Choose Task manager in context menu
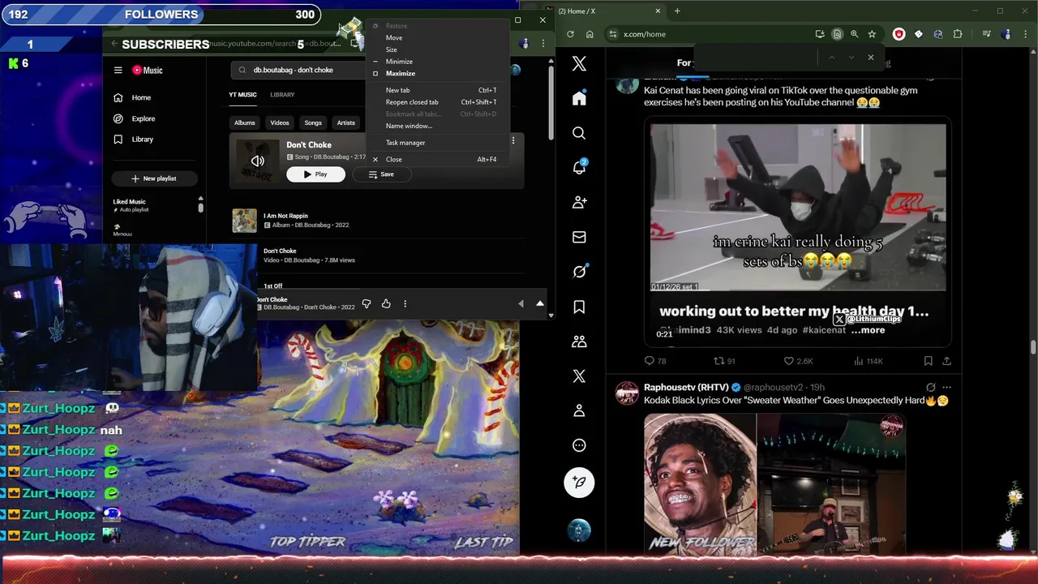 [438, 143]
